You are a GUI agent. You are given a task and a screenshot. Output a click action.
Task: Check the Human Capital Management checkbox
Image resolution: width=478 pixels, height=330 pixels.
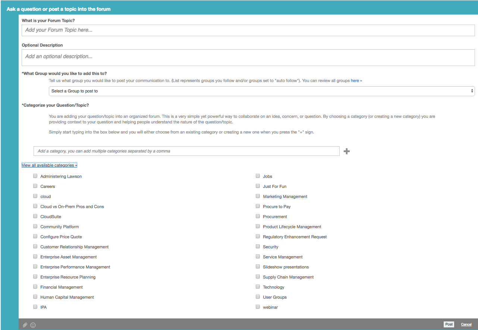[x=35, y=297]
